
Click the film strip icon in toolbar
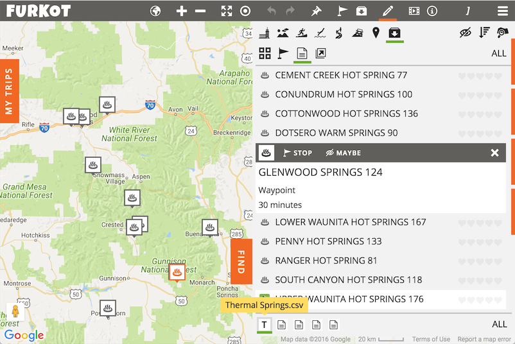pyautogui.click(x=414, y=11)
